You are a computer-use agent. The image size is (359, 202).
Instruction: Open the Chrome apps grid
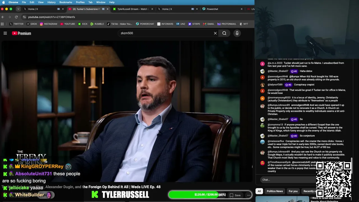coord(3,24)
